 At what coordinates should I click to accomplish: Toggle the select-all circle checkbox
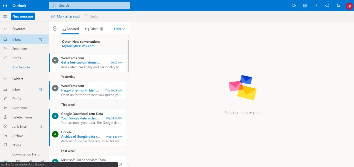(x=55, y=29)
